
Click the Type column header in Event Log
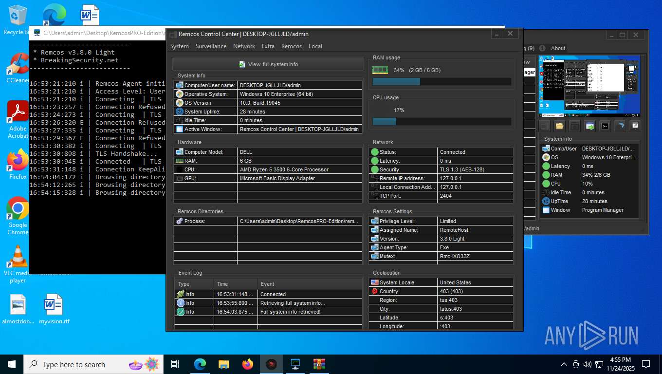[x=194, y=284]
